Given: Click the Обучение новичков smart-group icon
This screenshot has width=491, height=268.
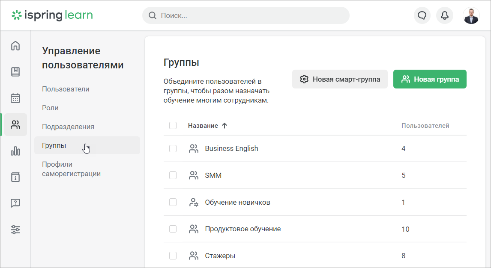Looking at the screenshot, I should click(x=194, y=203).
